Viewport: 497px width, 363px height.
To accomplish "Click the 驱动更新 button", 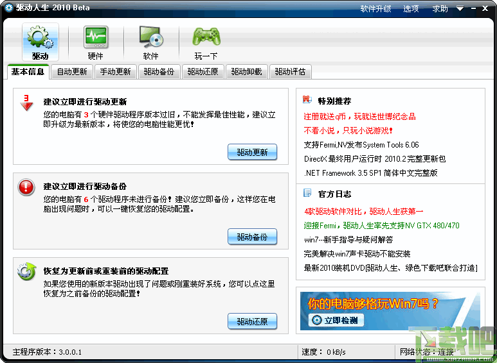I will [x=252, y=152].
